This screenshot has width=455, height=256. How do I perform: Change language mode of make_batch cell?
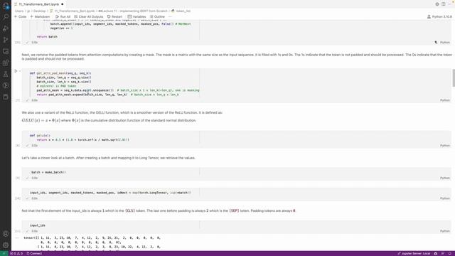(445, 178)
